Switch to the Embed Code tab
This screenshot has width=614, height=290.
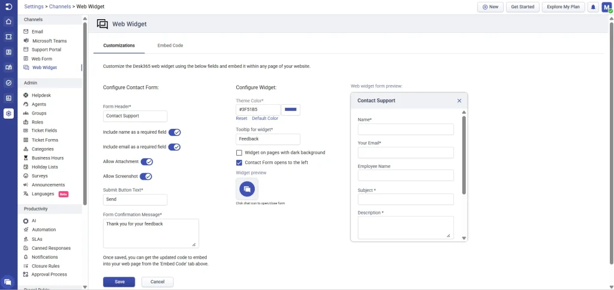pyautogui.click(x=170, y=46)
